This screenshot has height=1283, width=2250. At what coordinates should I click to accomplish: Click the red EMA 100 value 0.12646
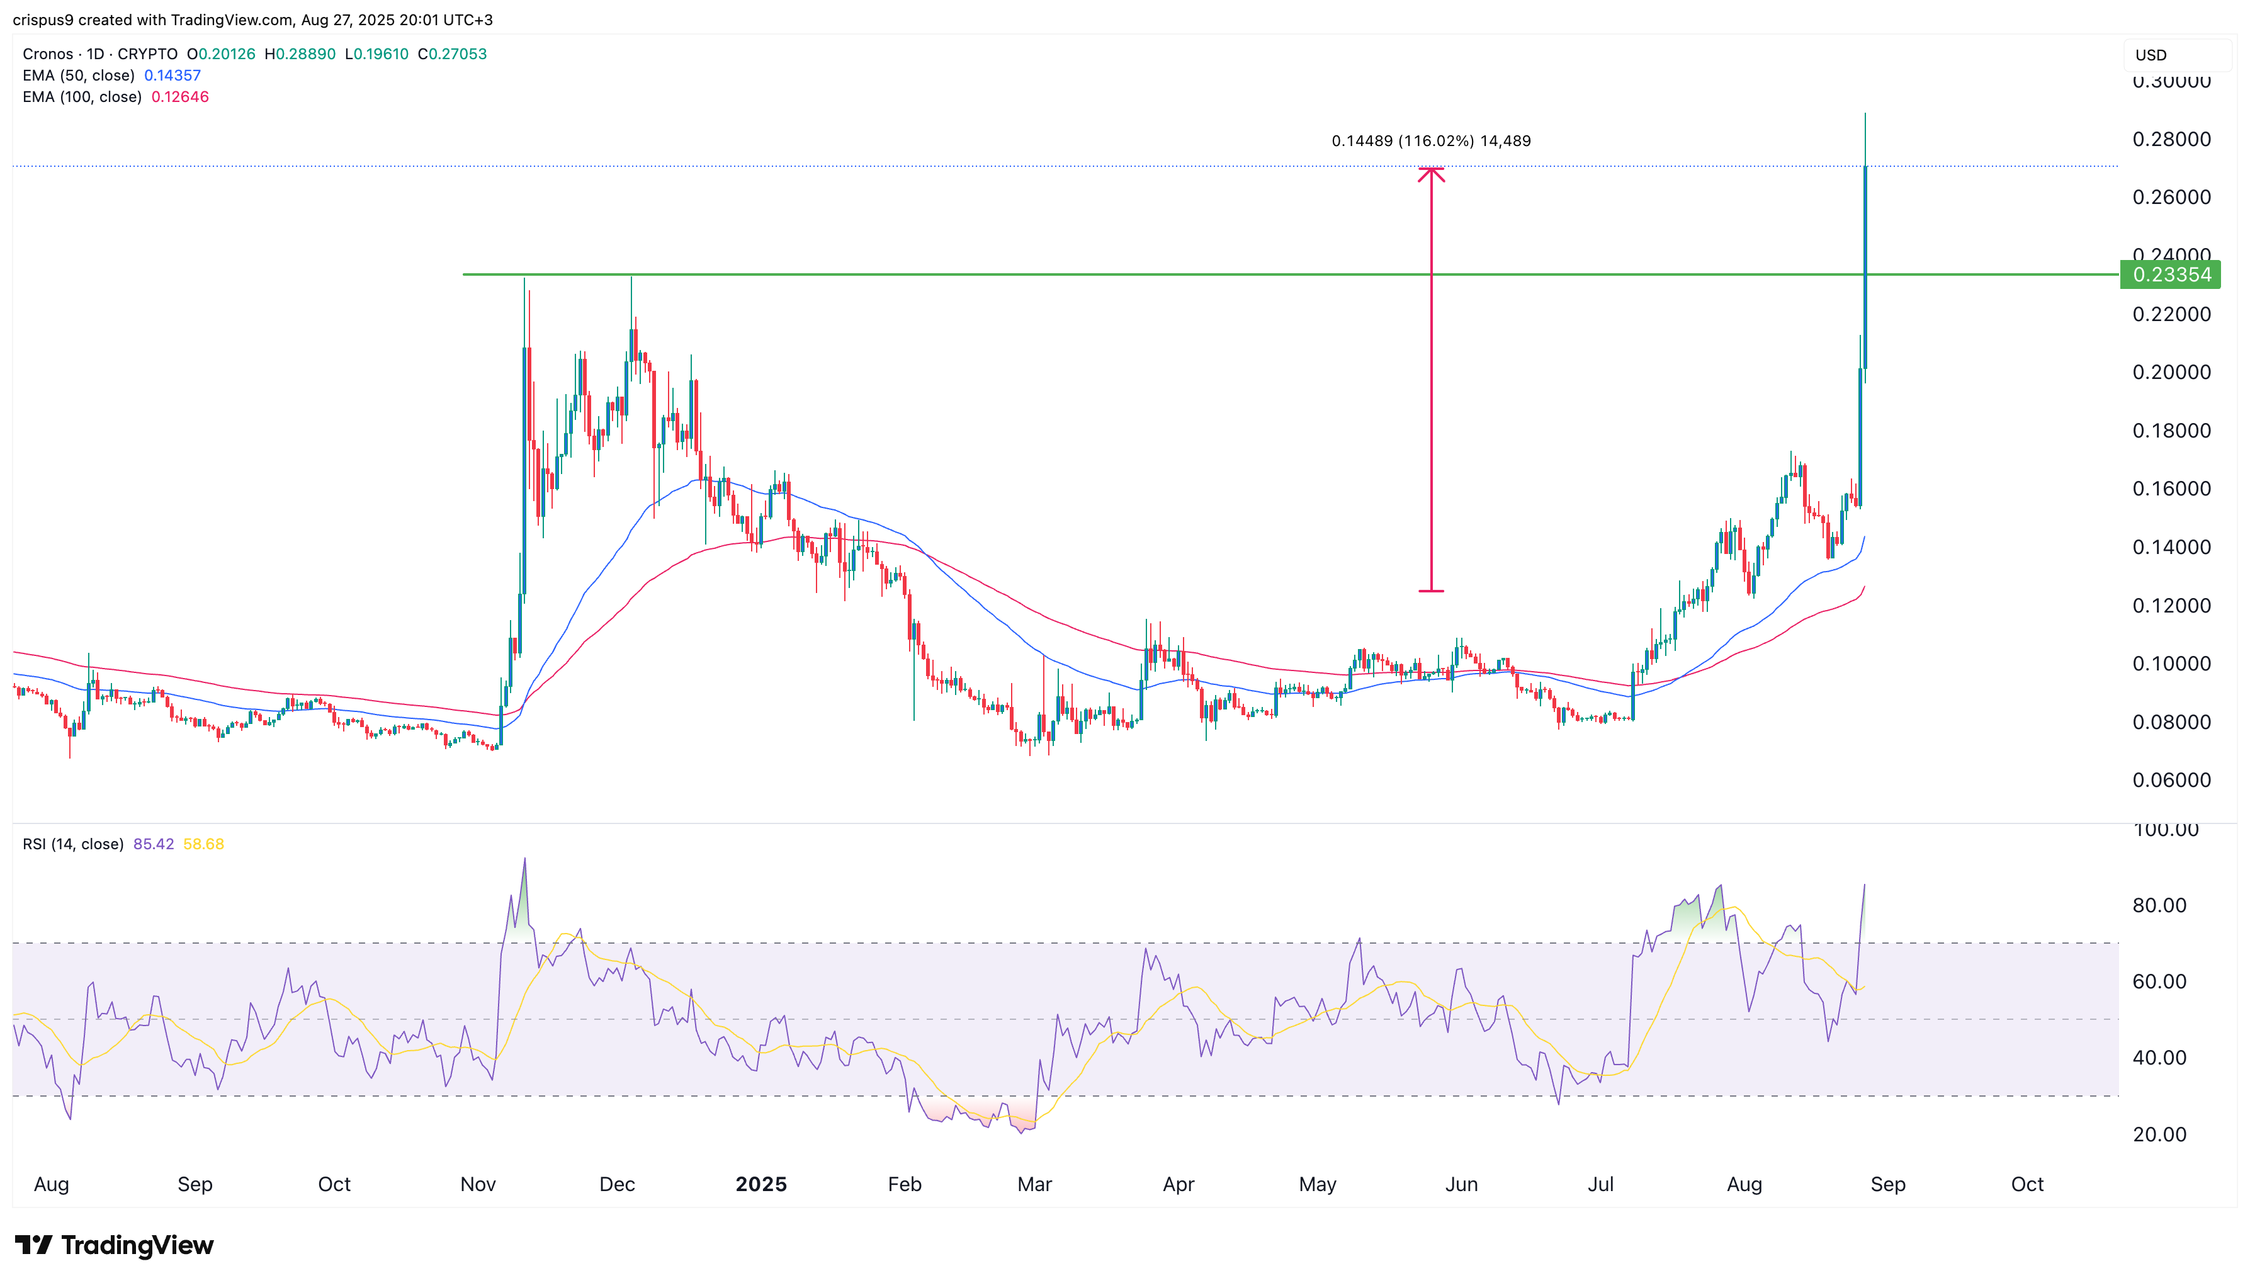click(179, 97)
